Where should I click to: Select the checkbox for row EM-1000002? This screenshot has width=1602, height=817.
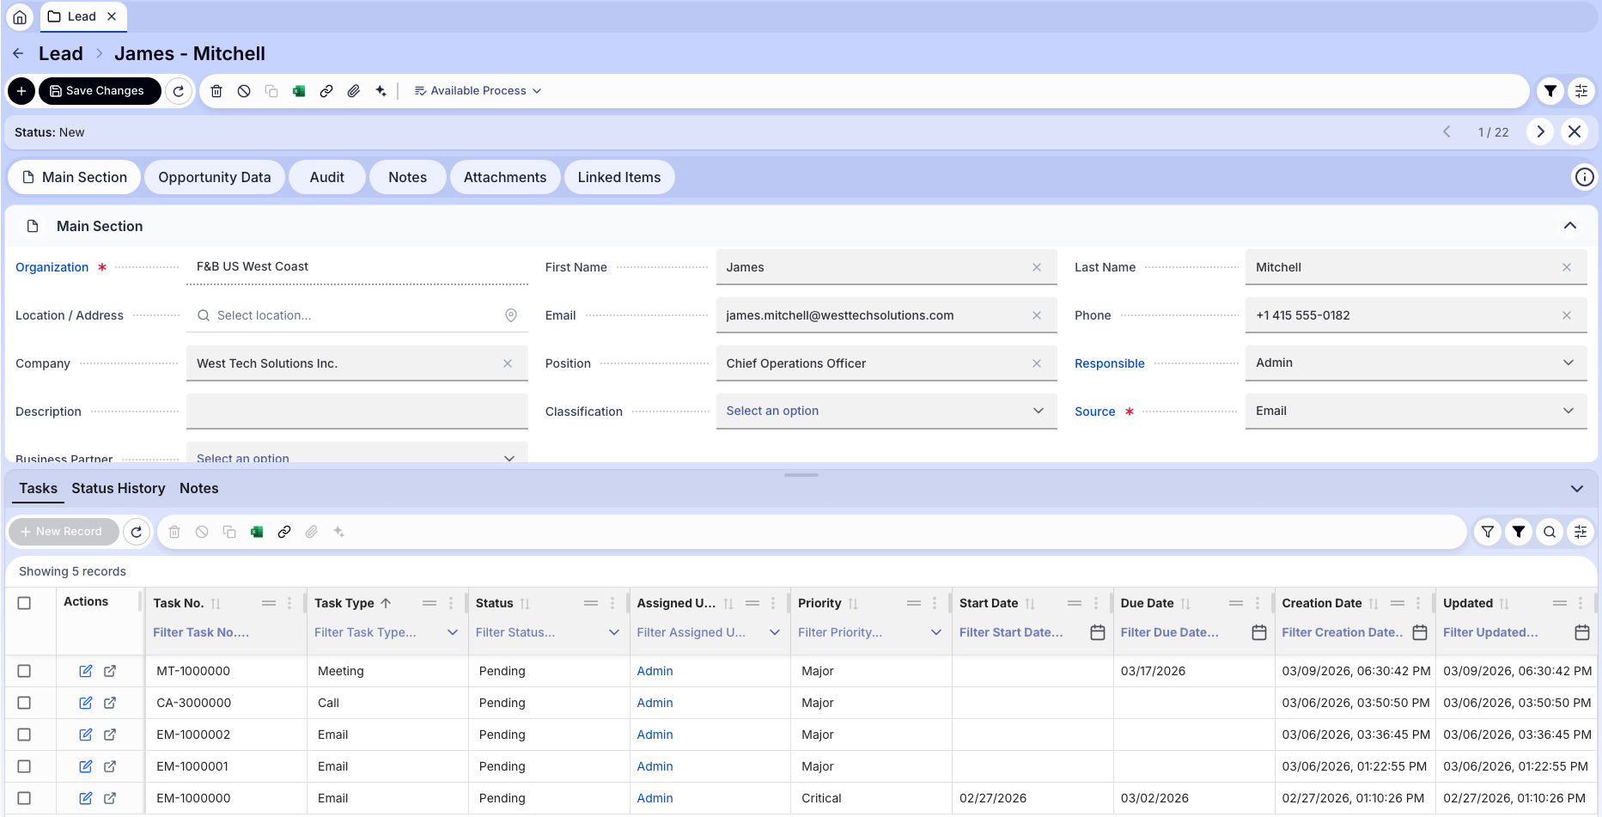(24, 735)
